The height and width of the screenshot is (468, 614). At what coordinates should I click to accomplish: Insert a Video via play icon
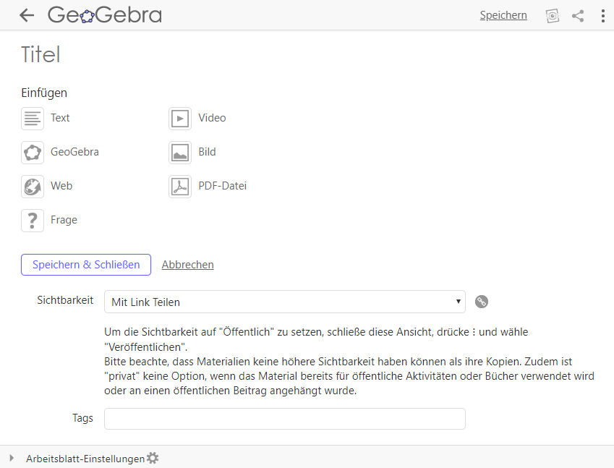click(x=180, y=119)
